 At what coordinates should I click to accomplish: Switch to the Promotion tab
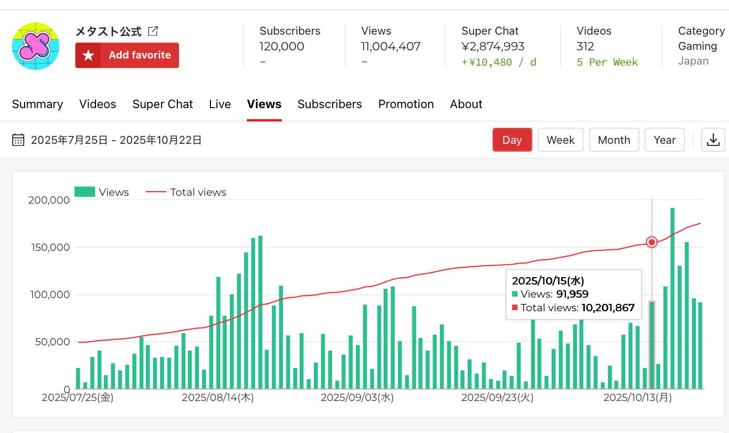coord(406,104)
